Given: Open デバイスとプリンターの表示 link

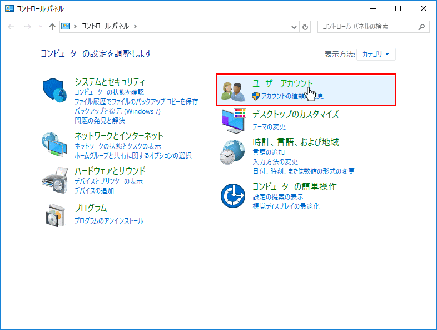Looking at the screenshot, I should (108, 181).
